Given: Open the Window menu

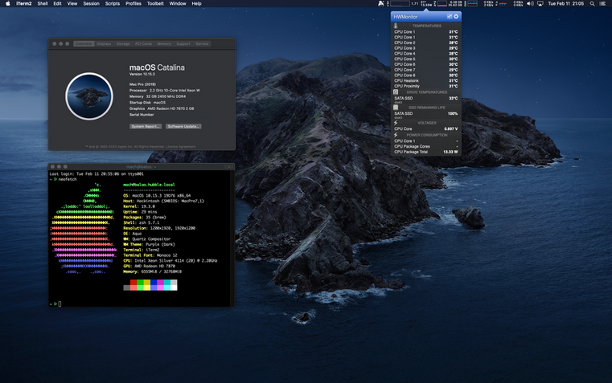Looking at the screenshot, I should 178,3.
